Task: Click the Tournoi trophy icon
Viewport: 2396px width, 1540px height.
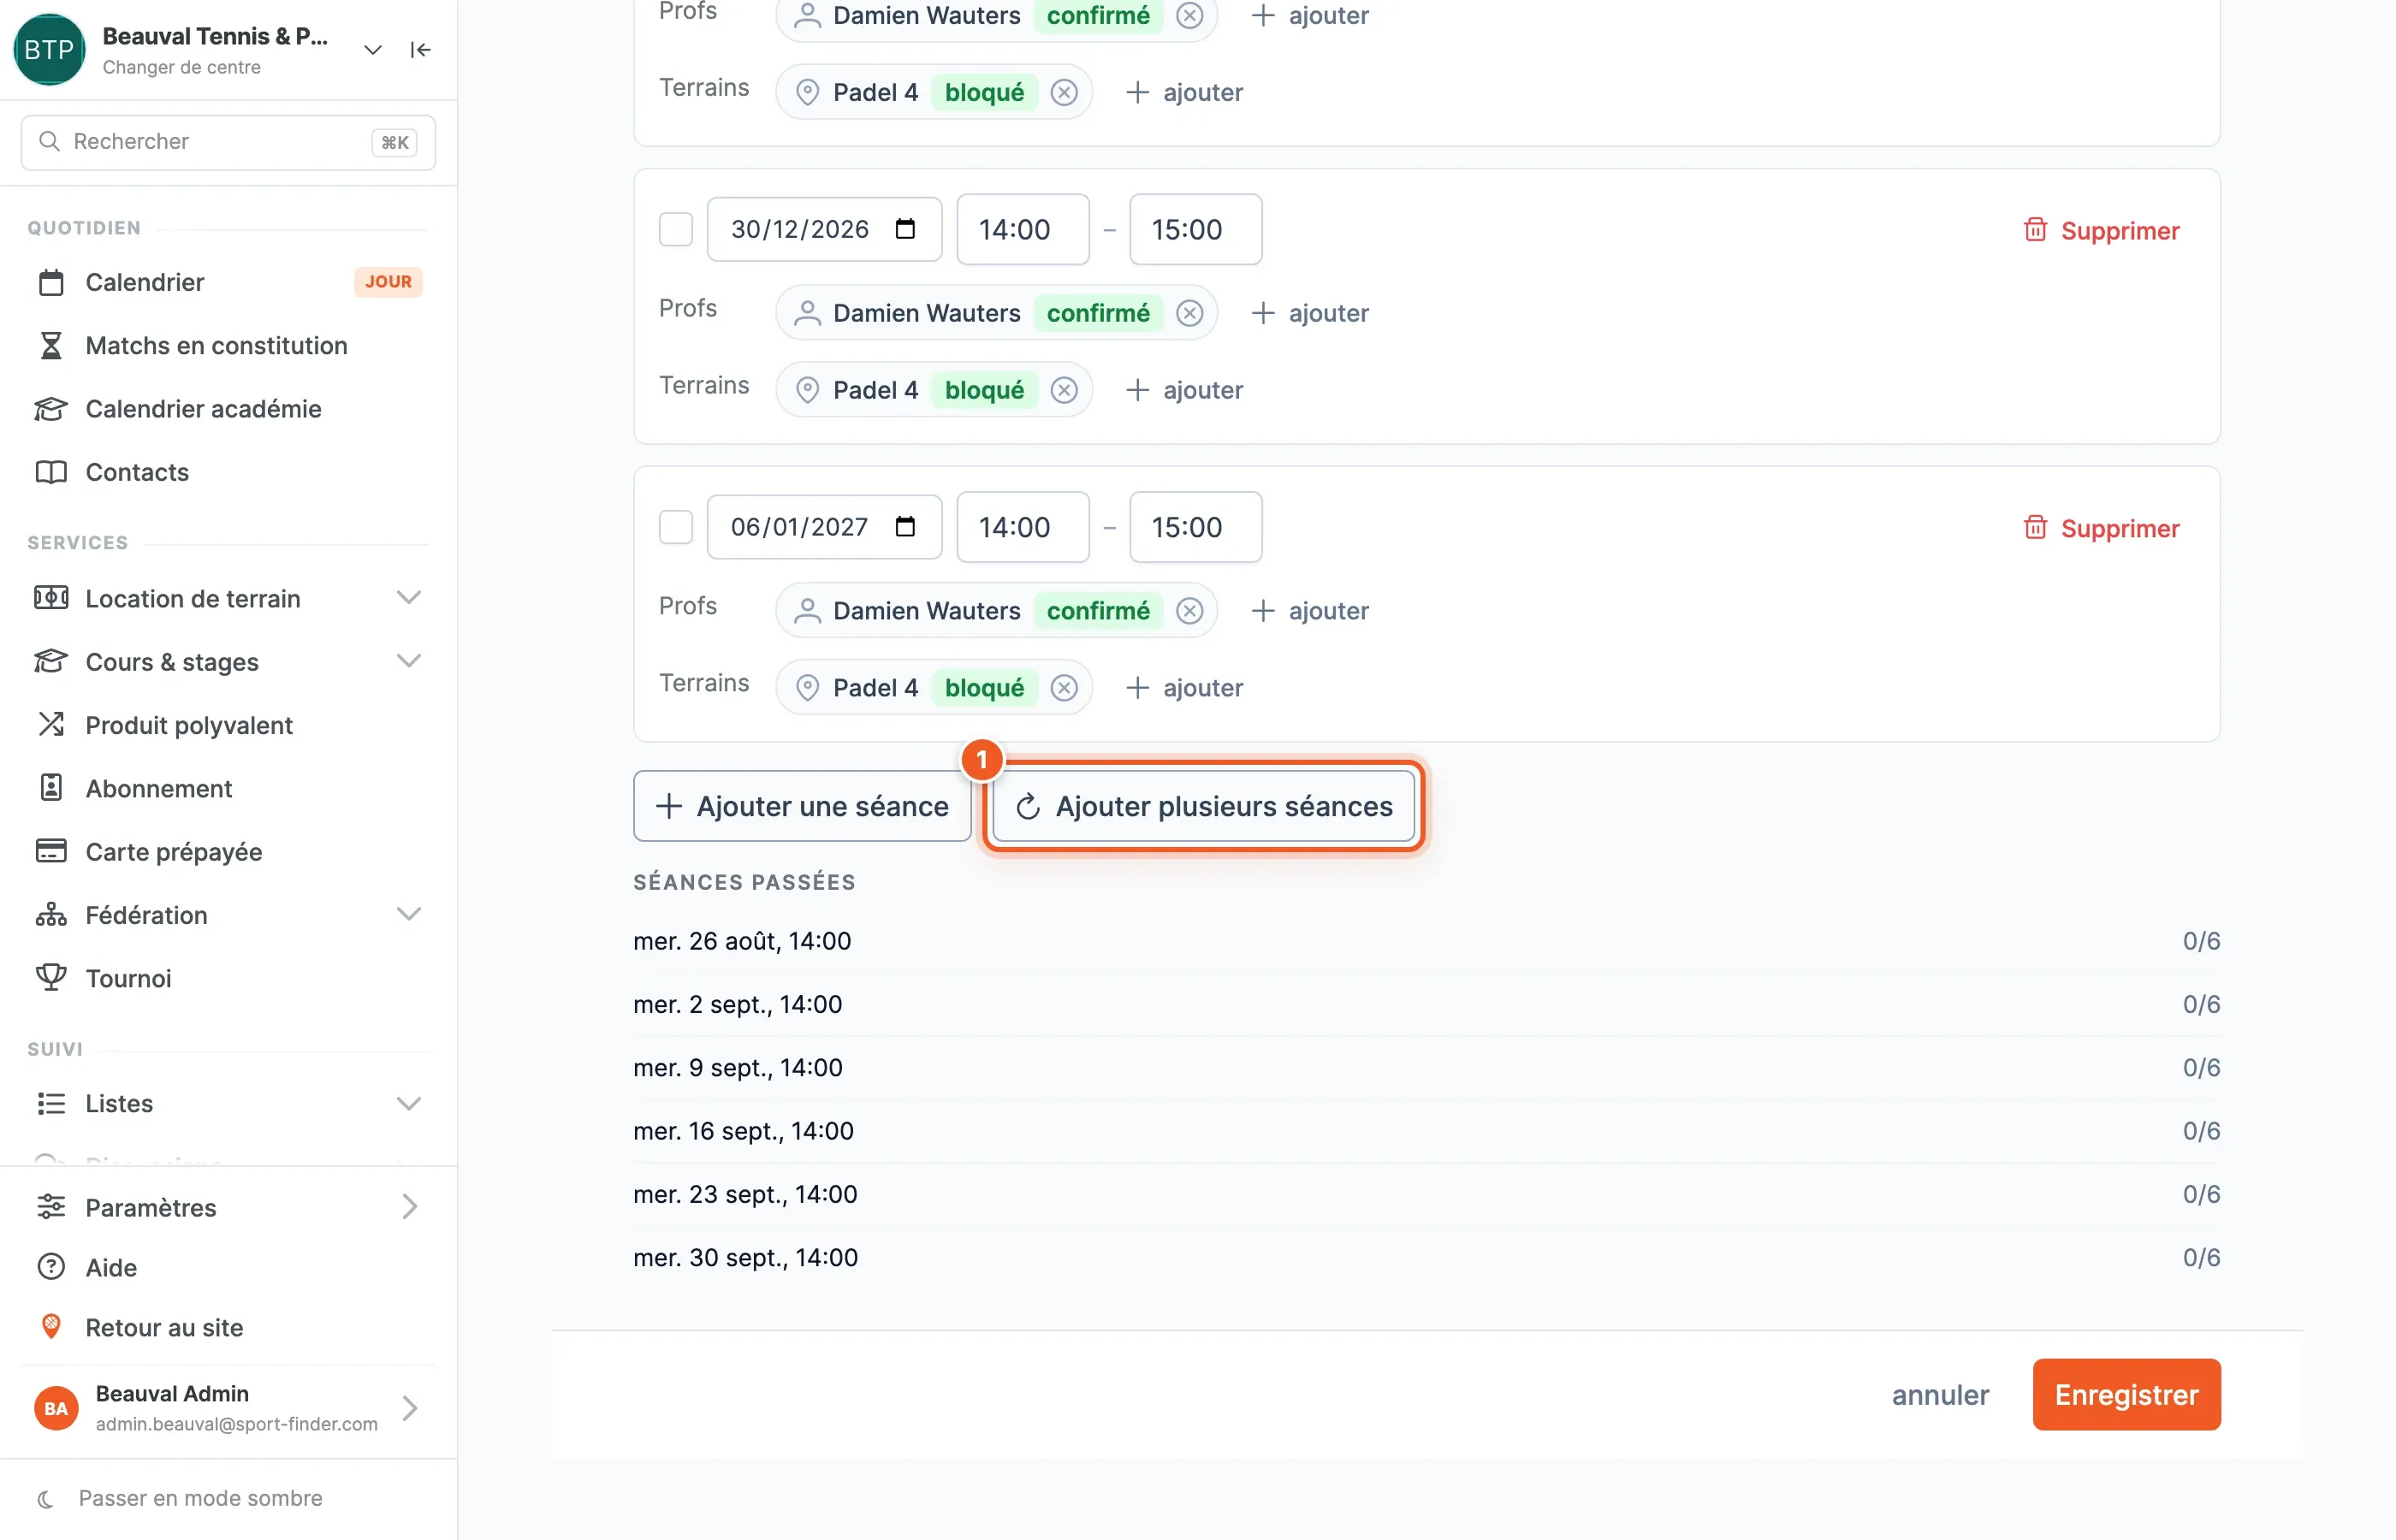Action: point(51,977)
